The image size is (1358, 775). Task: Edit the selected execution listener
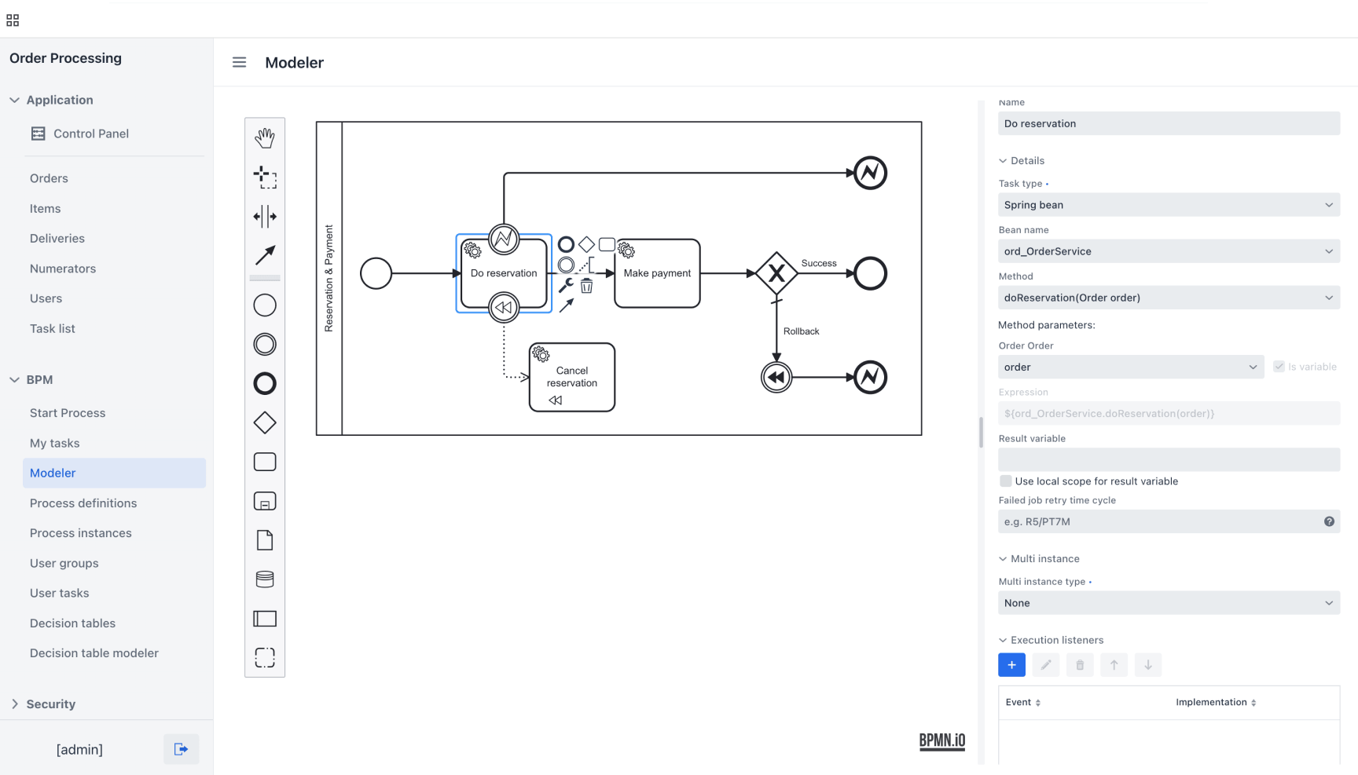click(x=1046, y=665)
